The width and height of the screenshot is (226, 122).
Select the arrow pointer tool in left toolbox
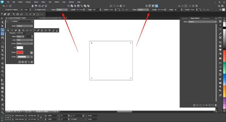pyautogui.click(x=3, y=22)
